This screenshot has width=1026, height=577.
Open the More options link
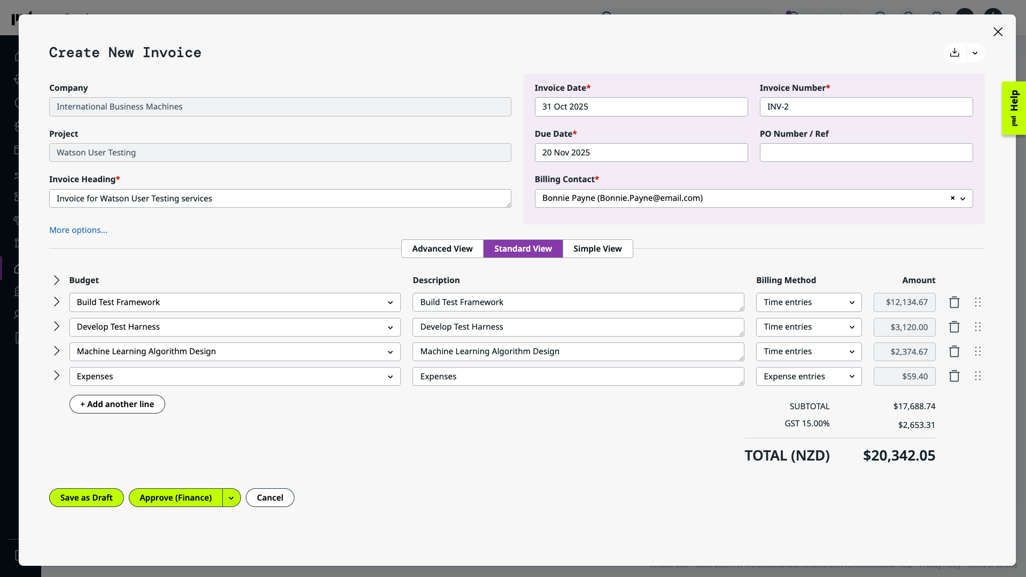click(x=78, y=230)
